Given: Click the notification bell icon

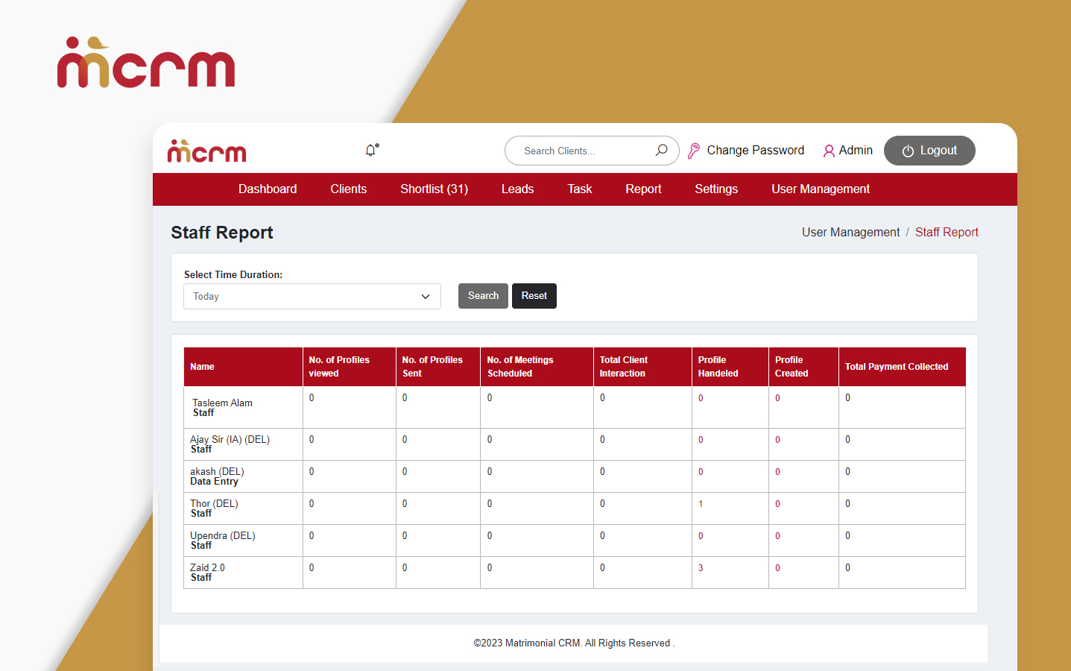Looking at the screenshot, I should click(x=371, y=151).
